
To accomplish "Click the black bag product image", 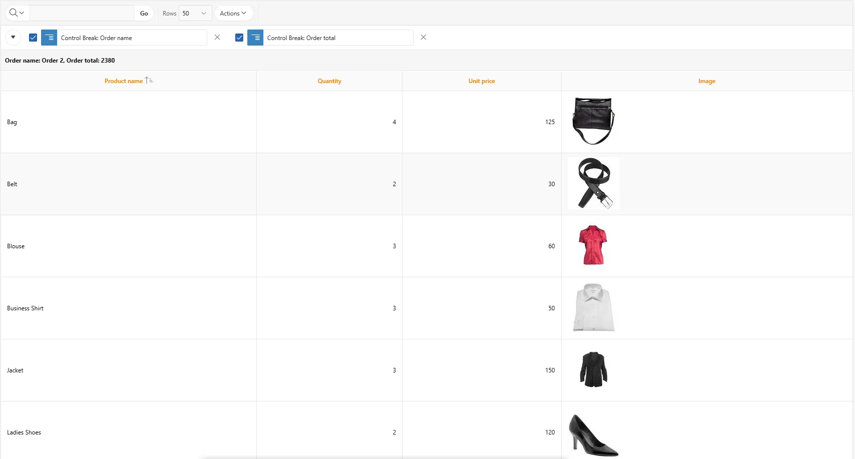I will point(594,121).
